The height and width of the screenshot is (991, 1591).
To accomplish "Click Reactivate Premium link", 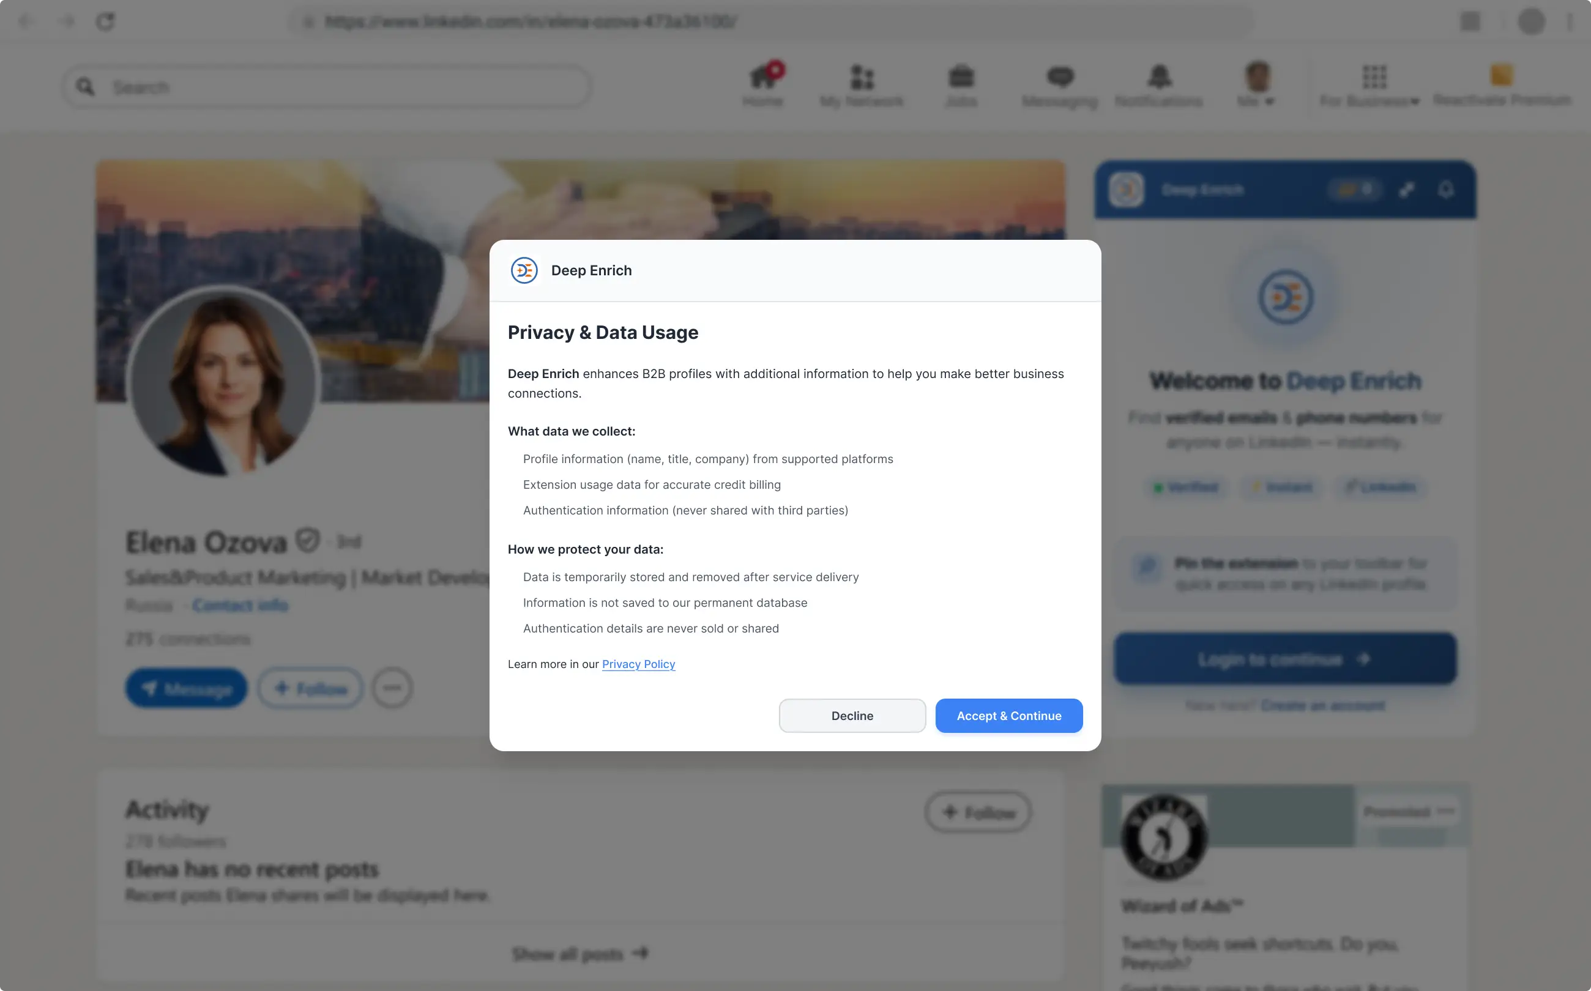I will 1501,84.
